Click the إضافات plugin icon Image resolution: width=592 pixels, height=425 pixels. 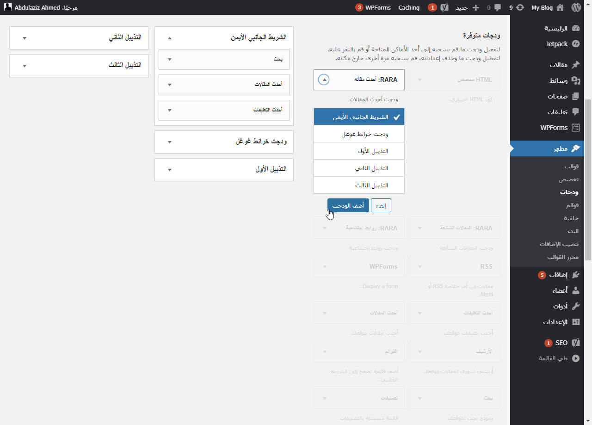[x=575, y=275]
